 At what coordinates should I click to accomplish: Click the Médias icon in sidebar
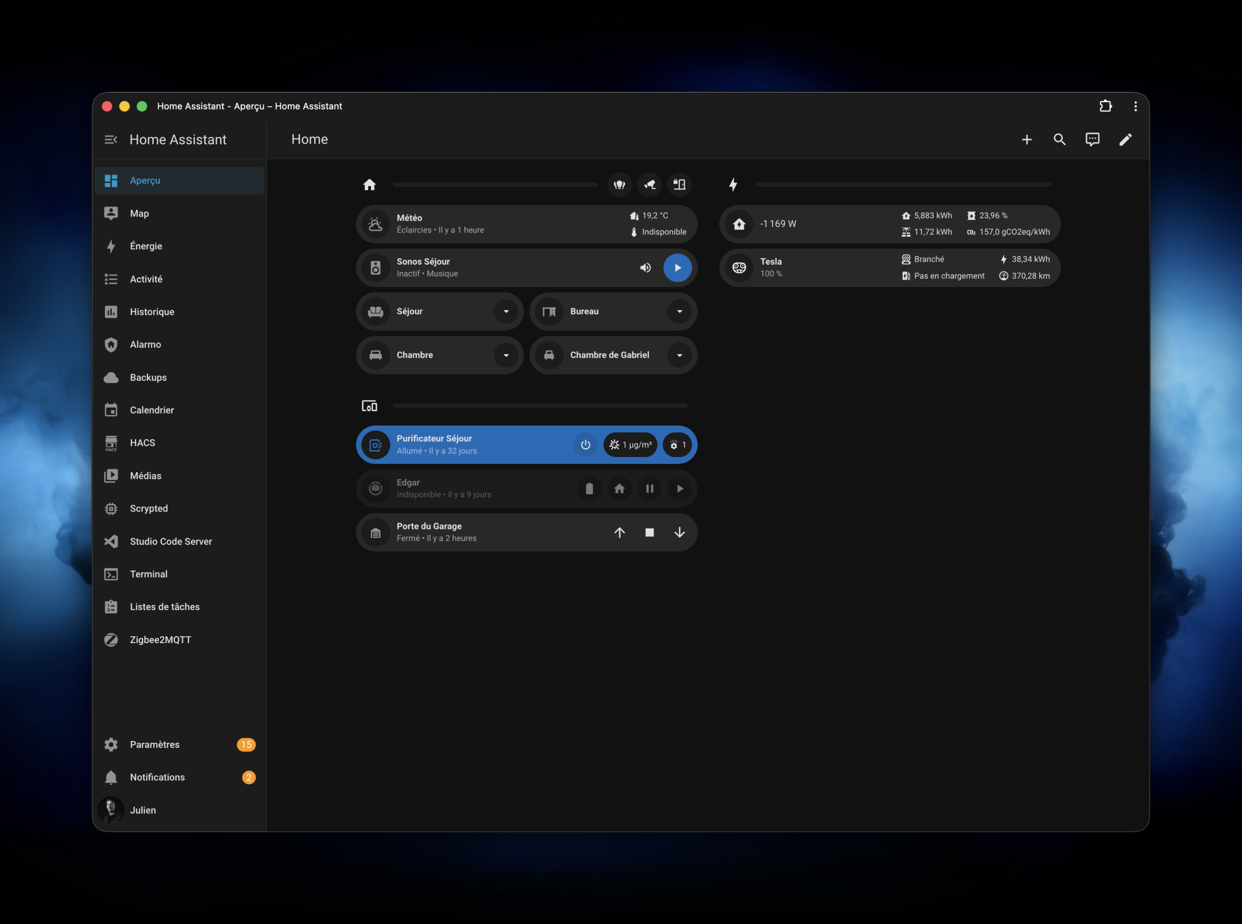(111, 476)
